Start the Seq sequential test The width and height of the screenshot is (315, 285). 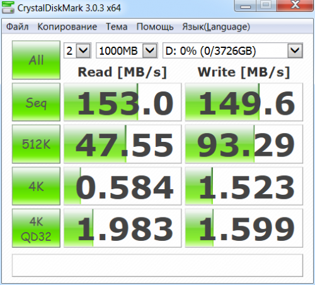coord(36,102)
